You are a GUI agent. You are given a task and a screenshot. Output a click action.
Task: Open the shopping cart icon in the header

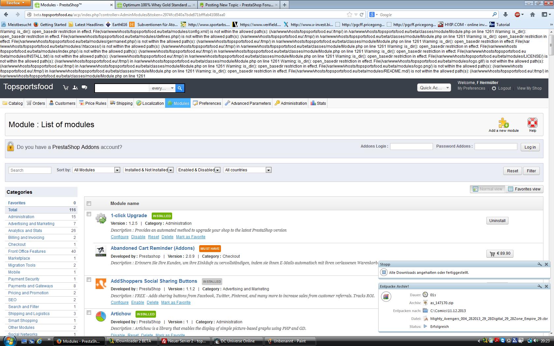tap(66, 87)
